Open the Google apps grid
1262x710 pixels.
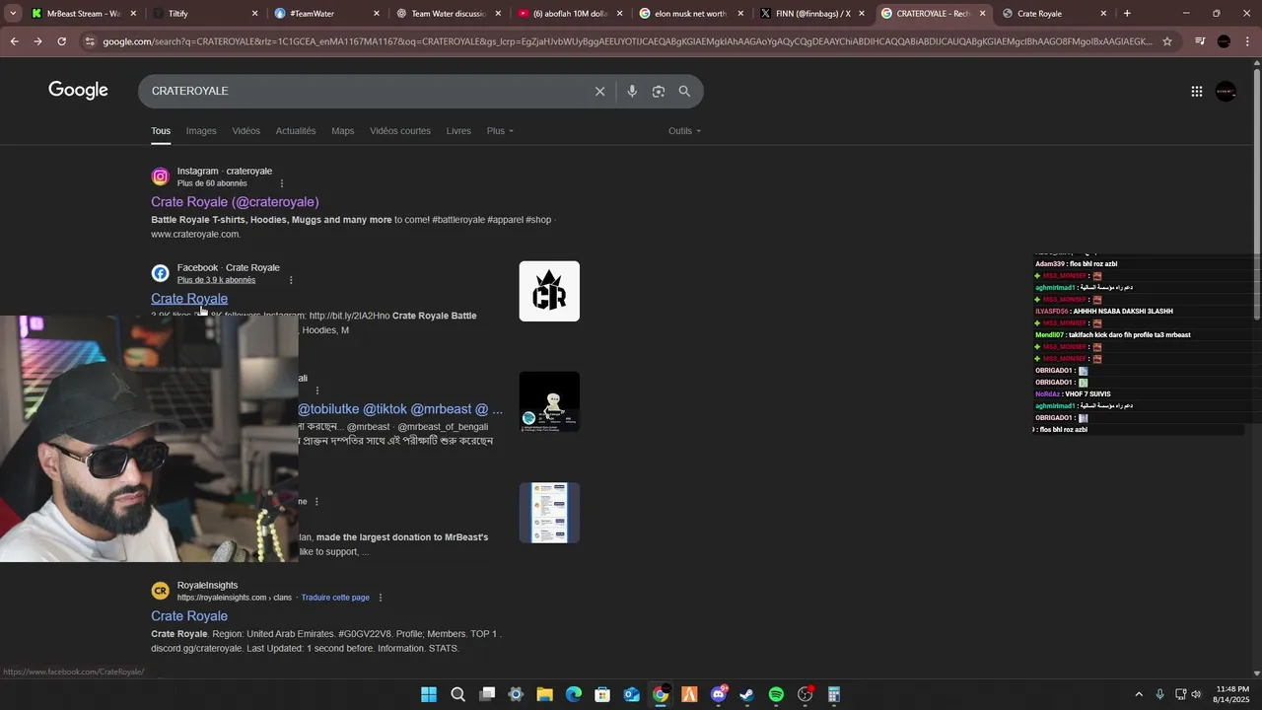(1197, 91)
